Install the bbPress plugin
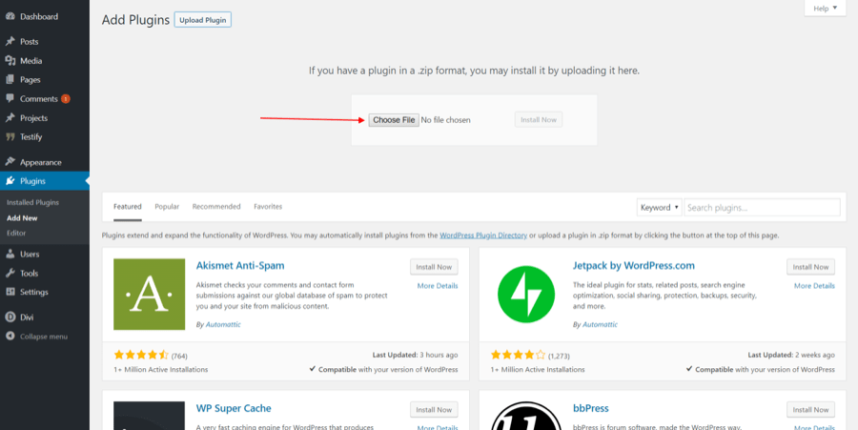Image resolution: width=858 pixels, height=430 pixels. (x=811, y=410)
